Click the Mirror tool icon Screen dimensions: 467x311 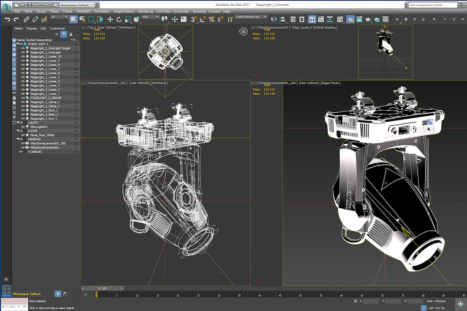pyautogui.click(x=274, y=19)
